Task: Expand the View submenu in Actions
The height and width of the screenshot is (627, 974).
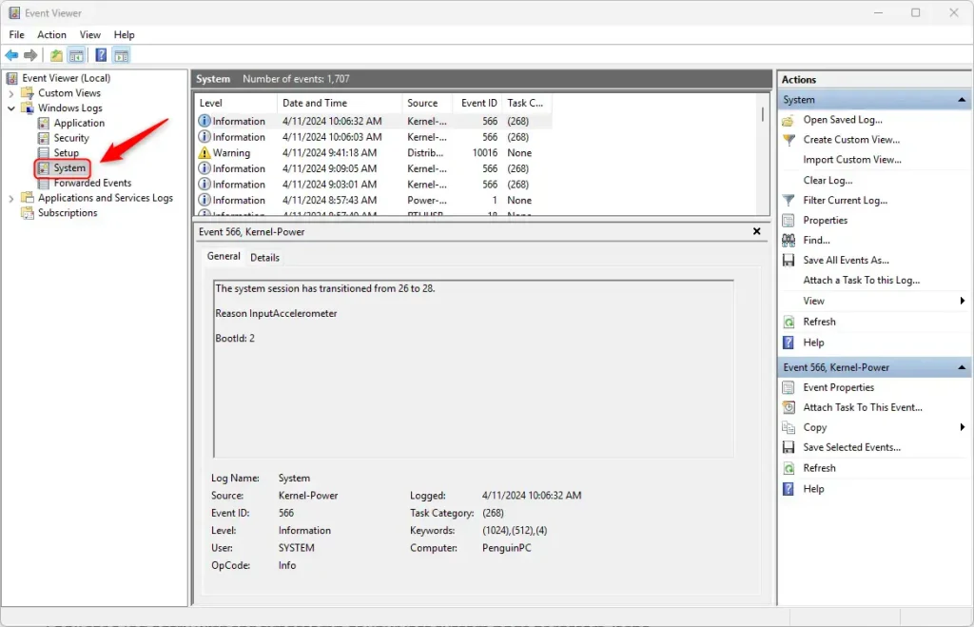Action: pyautogui.click(x=963, y=301)
